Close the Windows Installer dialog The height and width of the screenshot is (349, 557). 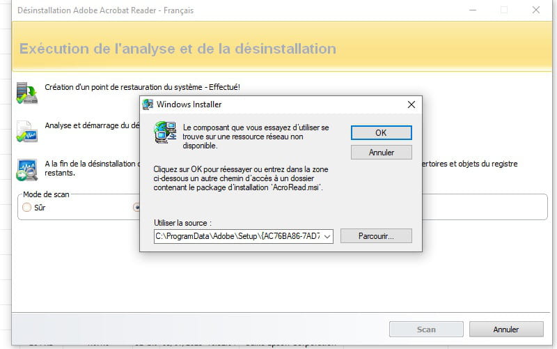click(411, 104)
